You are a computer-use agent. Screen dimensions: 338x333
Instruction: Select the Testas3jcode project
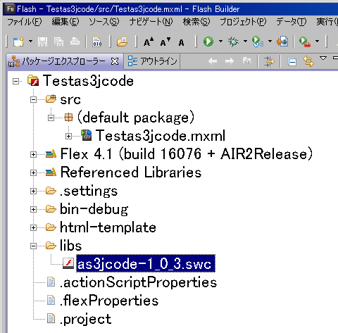point(88,81)
